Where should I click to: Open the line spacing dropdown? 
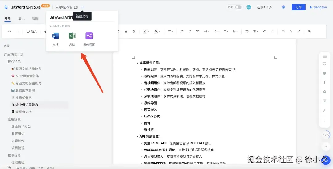206,31
